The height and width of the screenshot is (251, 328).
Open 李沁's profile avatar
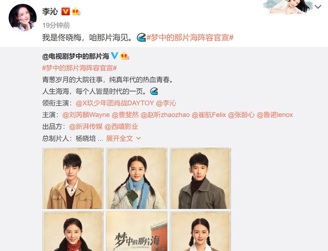[x=23, y=17]
